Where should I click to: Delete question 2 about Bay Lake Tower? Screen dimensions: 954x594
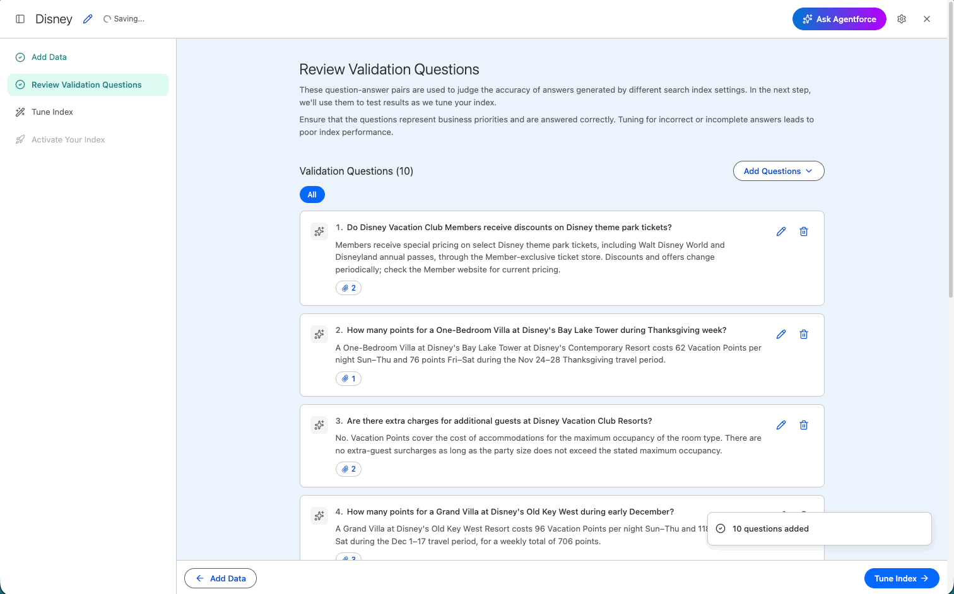804,334
